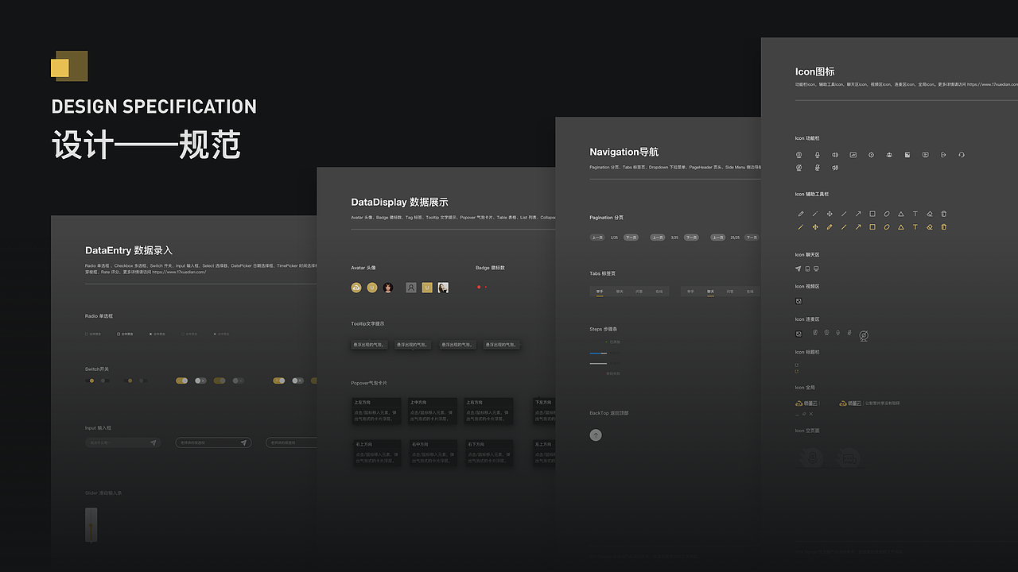
Task: Click the round gold cloud-logo avatar
Action: [x=356, y=288]
